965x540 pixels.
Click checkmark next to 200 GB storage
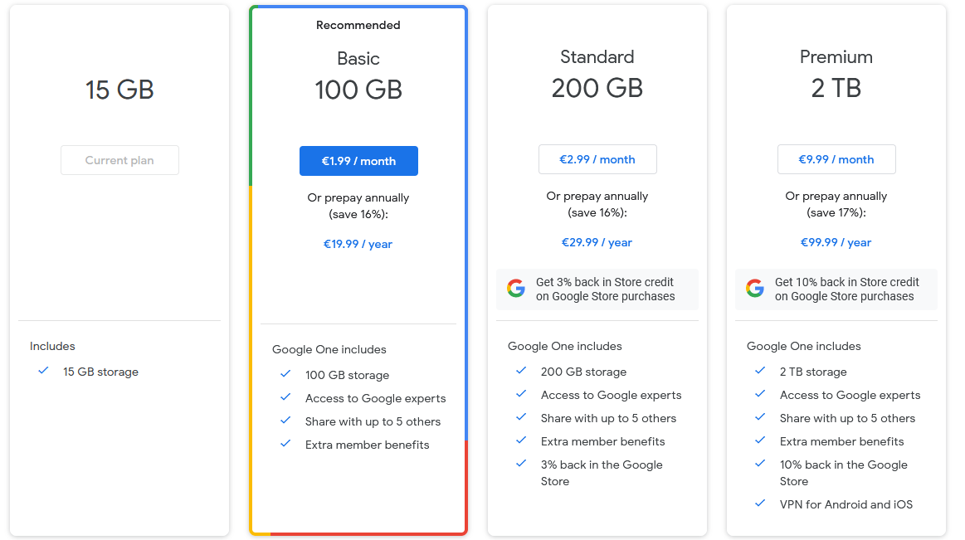point(522,371)
